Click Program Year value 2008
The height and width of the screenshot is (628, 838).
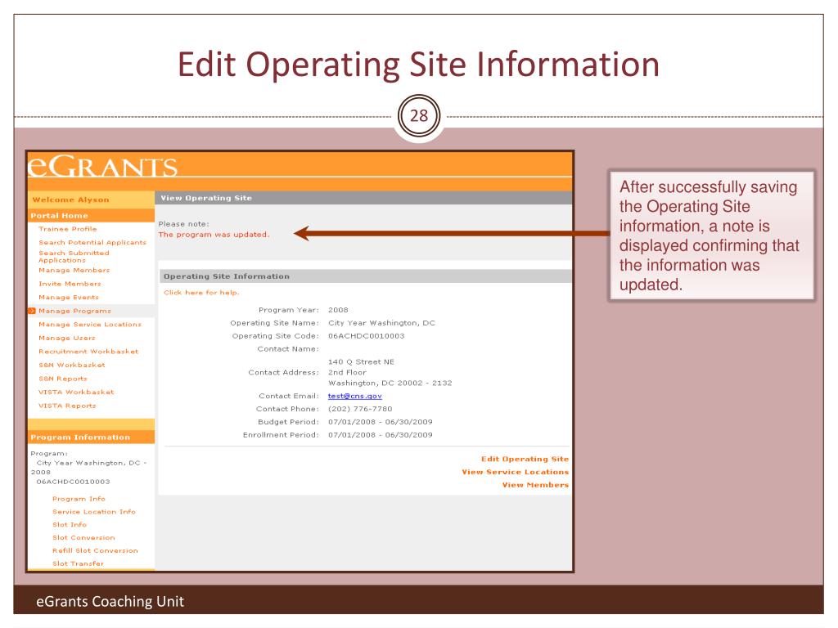point(338,310)
